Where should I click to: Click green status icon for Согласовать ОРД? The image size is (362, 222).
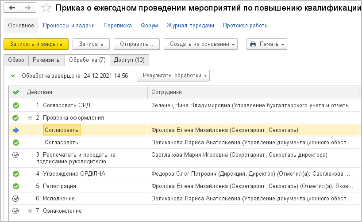click(x=16, y=105)
